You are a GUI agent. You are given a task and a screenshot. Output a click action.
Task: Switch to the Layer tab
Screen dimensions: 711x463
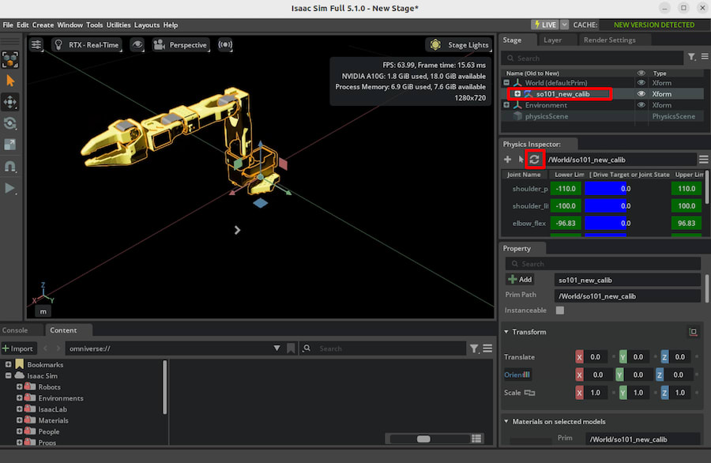tap(552, 40)
